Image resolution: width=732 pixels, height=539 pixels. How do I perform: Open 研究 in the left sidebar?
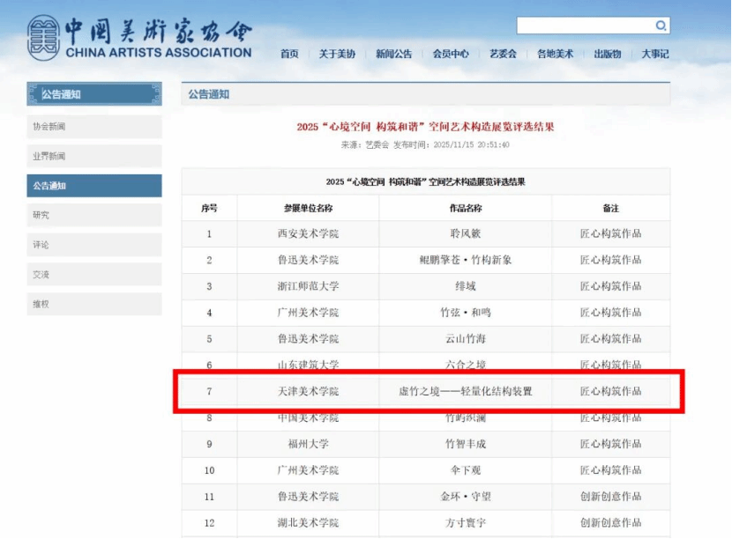coord(94,215)
